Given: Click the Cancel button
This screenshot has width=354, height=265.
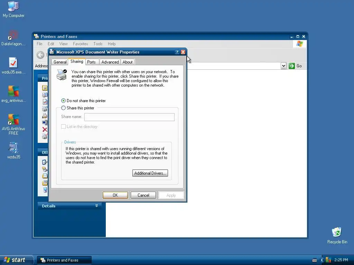Looking at the screenshot, I should click(x=143, y=195).
